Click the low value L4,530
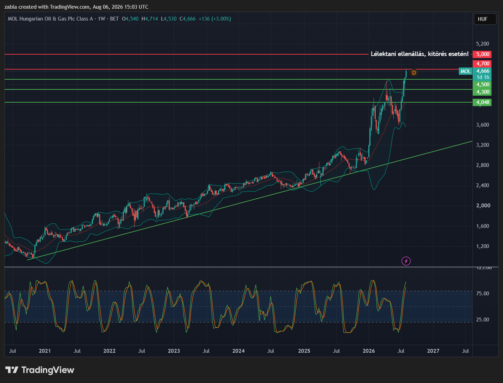Viewport: 503px width, 383px height. 169,19
